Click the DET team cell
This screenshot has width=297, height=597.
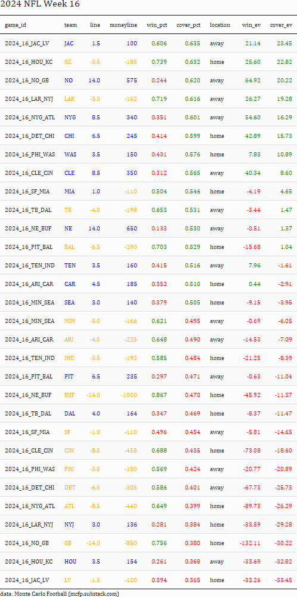(x=69, y=487)
